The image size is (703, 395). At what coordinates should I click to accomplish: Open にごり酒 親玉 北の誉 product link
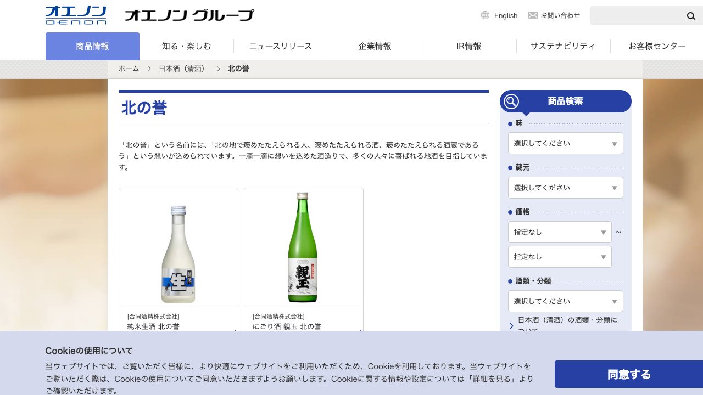click(287, 326)
